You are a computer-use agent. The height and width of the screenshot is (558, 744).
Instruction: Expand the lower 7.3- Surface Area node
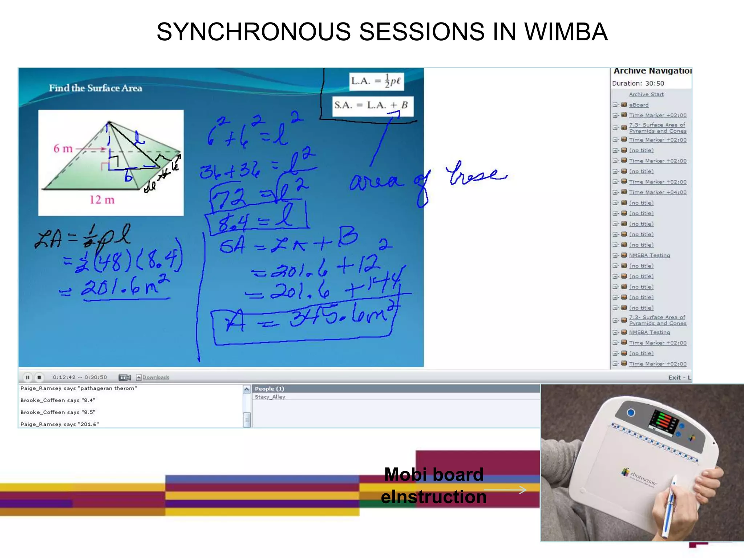615,320
